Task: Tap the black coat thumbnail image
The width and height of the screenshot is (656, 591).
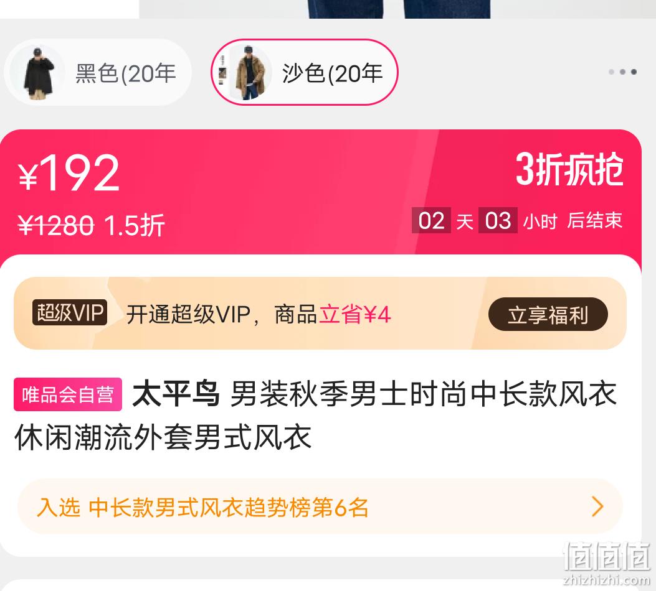Action: point(38,73)
